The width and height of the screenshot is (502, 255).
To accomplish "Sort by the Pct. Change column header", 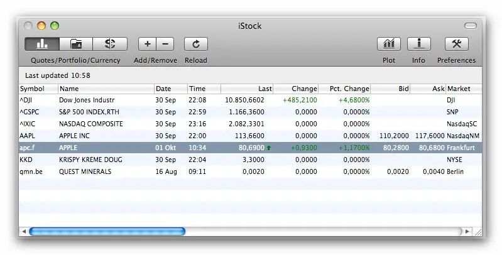I will click(344, 89).
